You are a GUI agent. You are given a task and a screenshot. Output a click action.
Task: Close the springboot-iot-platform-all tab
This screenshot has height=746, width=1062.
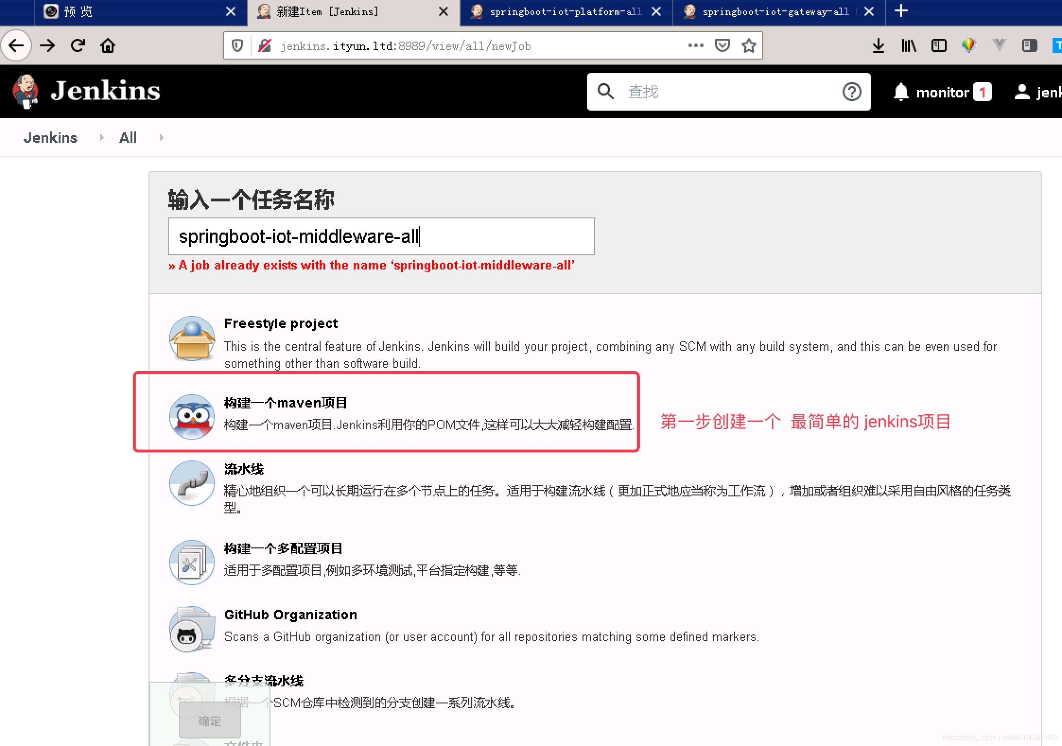tap(656, 11)
